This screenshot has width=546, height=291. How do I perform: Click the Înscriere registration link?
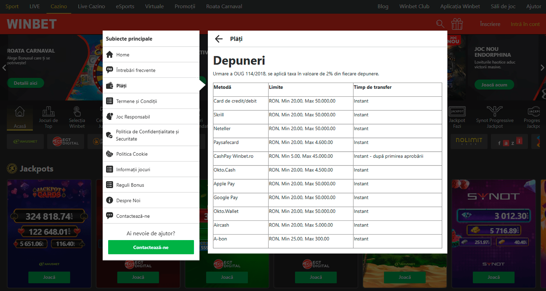[x=490, y=24]
